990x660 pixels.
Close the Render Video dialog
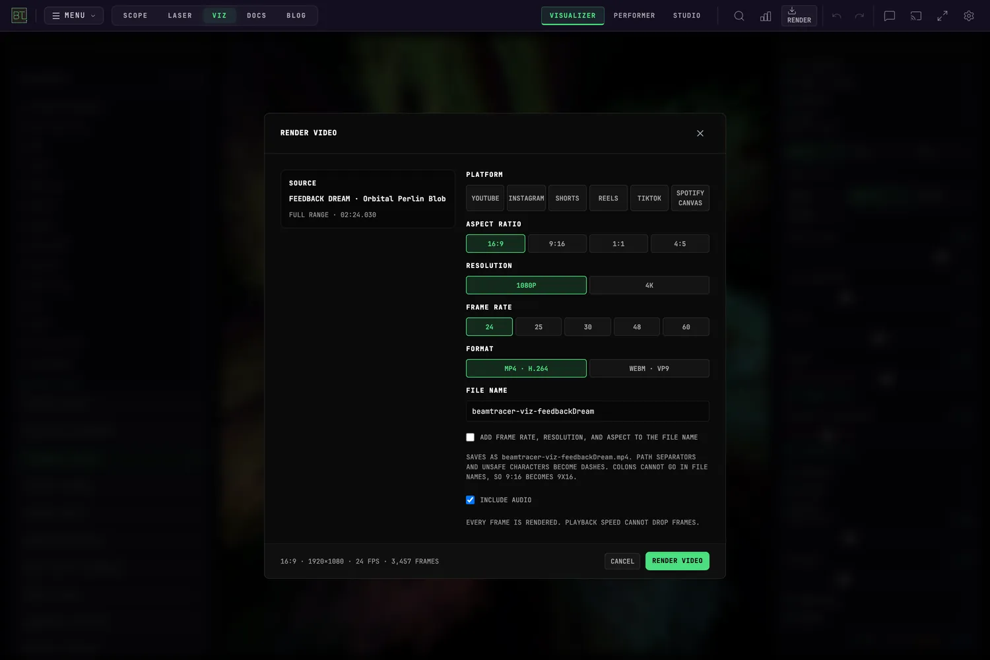[700, 133]
